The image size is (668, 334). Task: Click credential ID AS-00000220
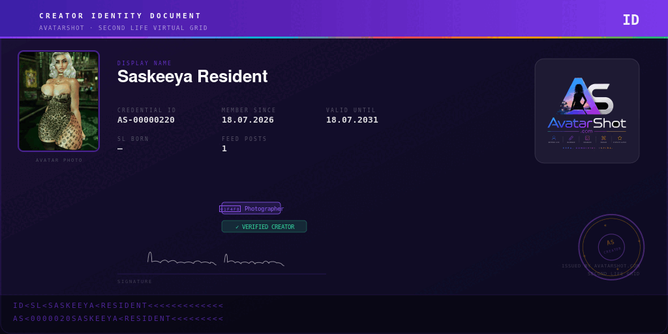[x=146, y=120]
